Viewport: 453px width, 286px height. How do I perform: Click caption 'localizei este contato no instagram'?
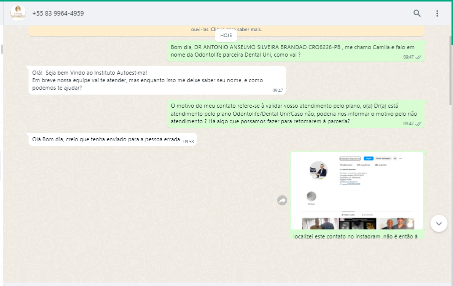pyautogui.click(x=355, y=236)
